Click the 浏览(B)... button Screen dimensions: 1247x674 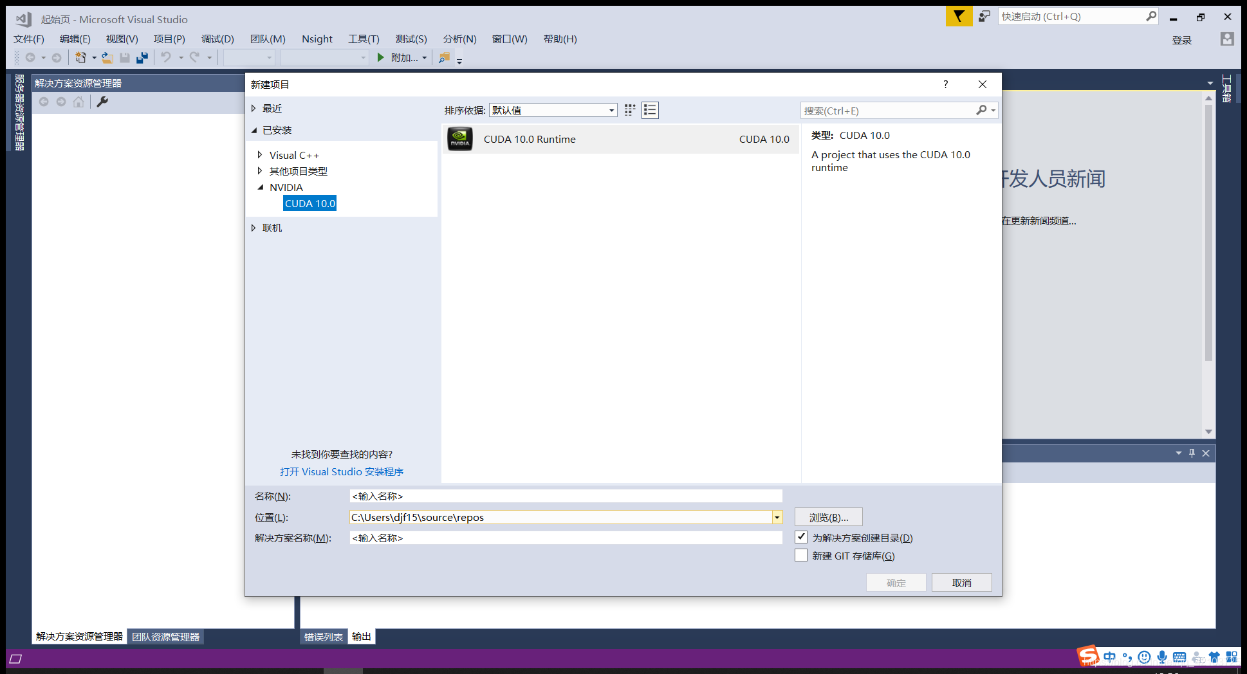click(829, 517)
